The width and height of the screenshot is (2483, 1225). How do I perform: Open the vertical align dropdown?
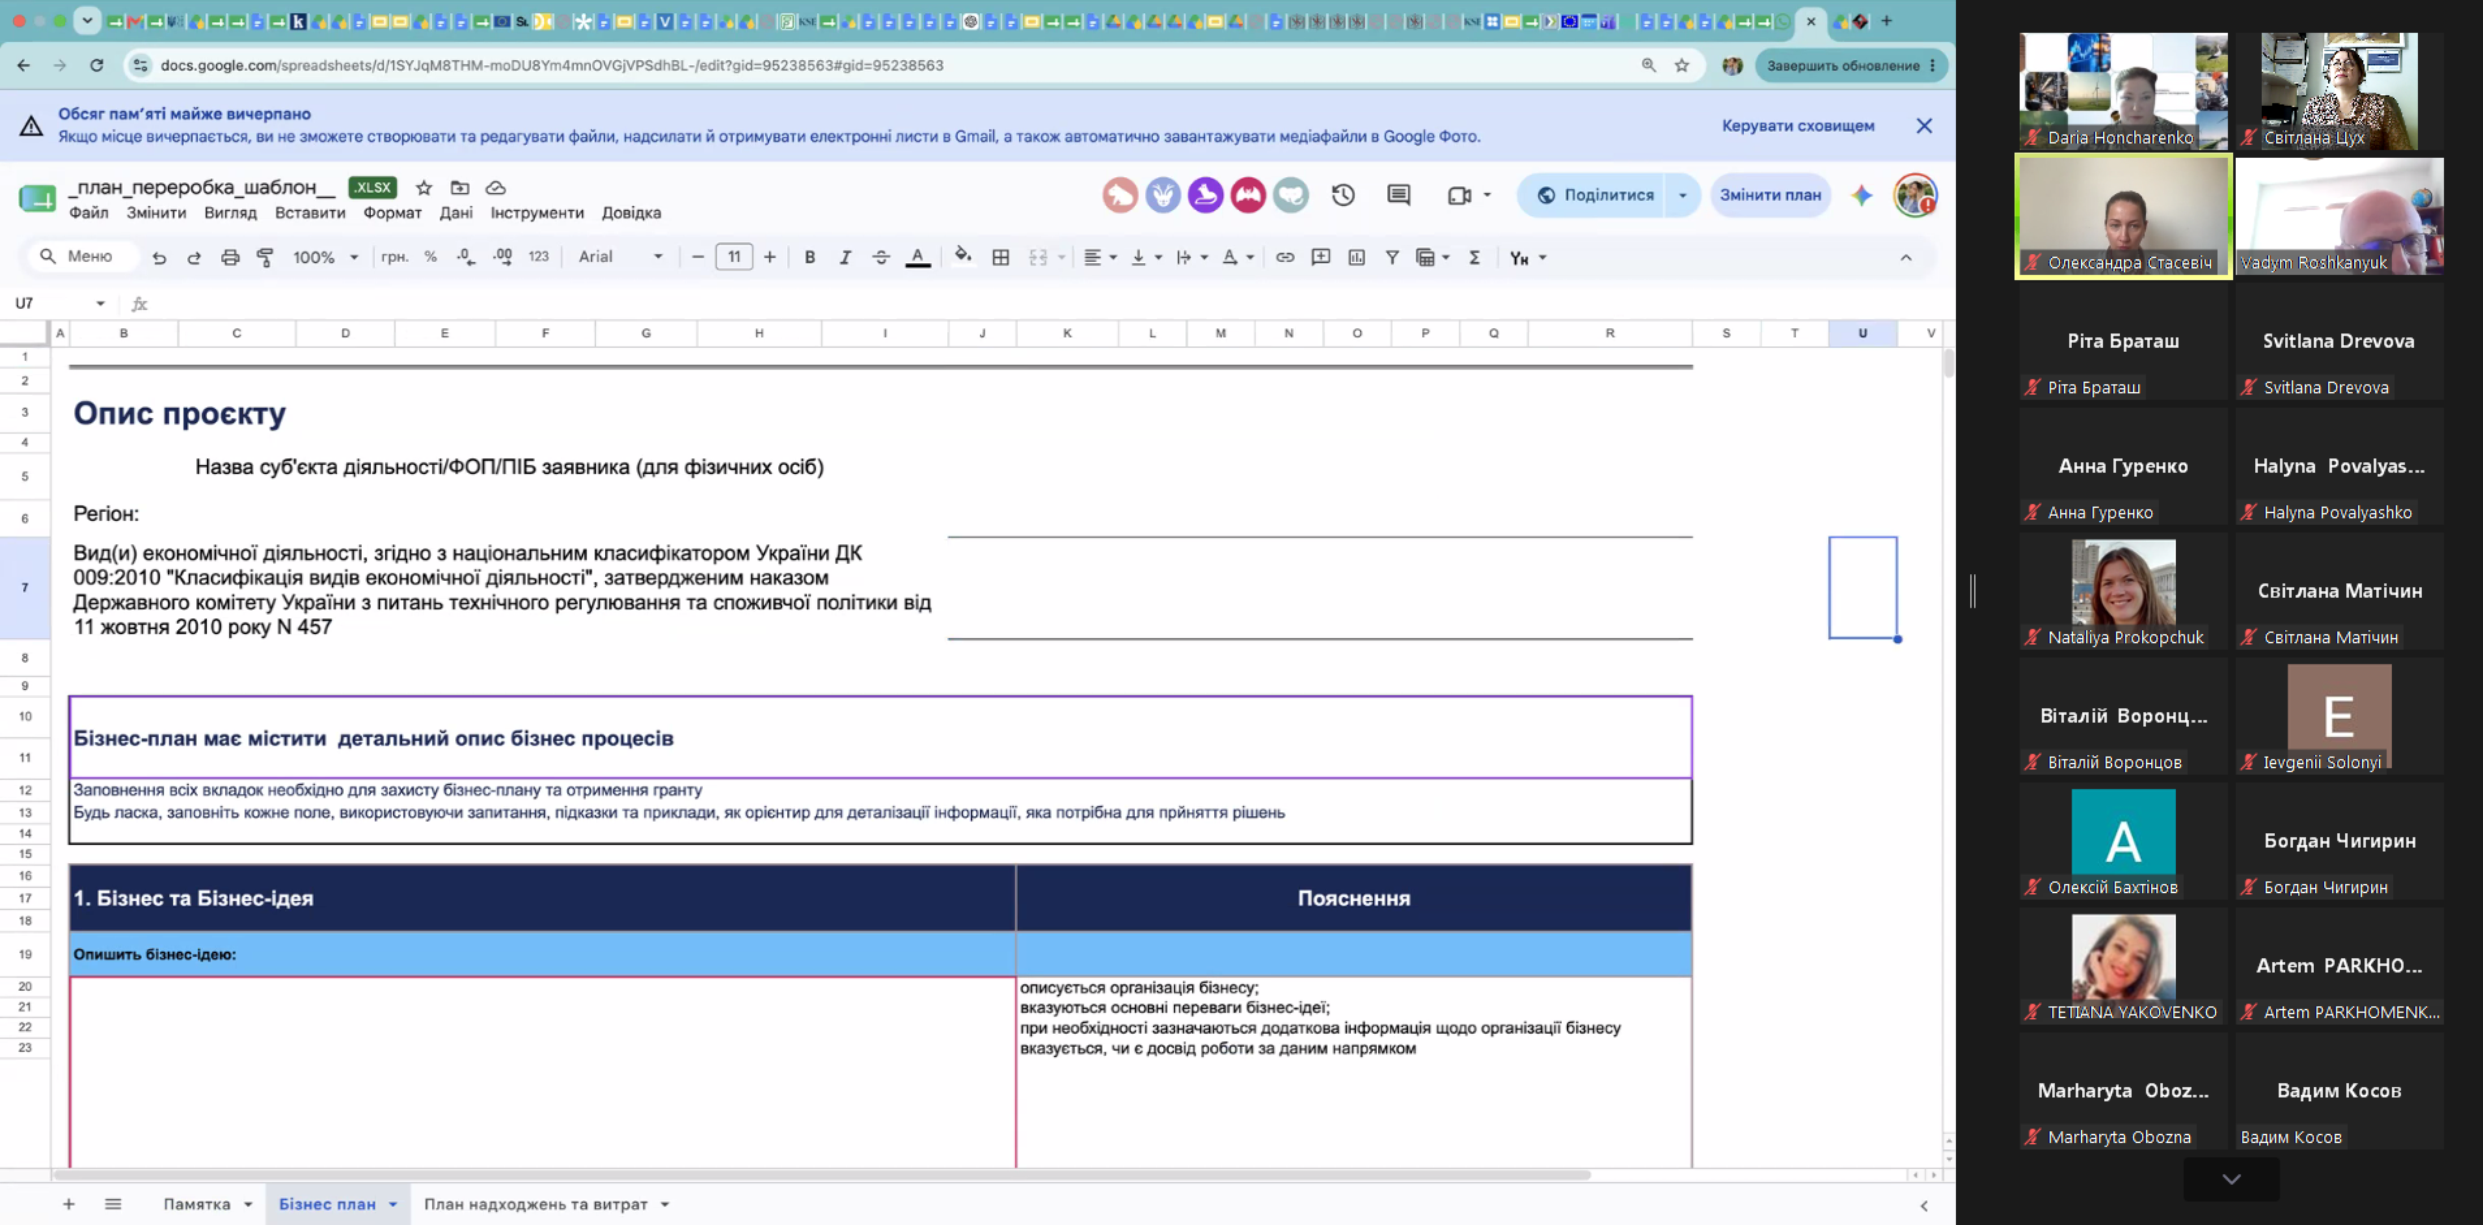point(1146,257)
